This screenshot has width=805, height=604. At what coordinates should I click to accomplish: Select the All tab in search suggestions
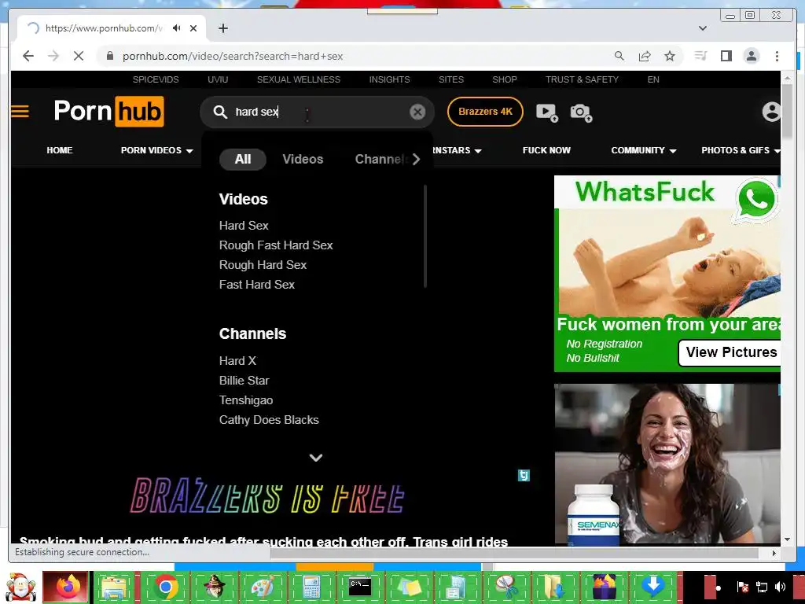coord(242,159)
